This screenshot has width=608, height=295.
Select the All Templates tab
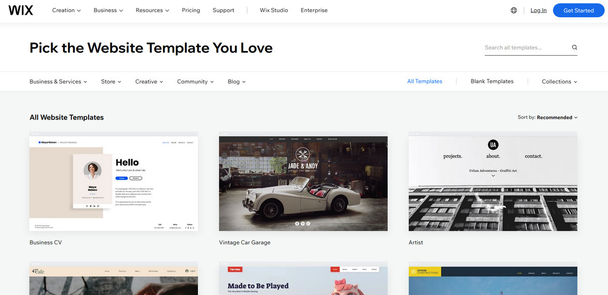pyautogui.click(x=425, y=81)
